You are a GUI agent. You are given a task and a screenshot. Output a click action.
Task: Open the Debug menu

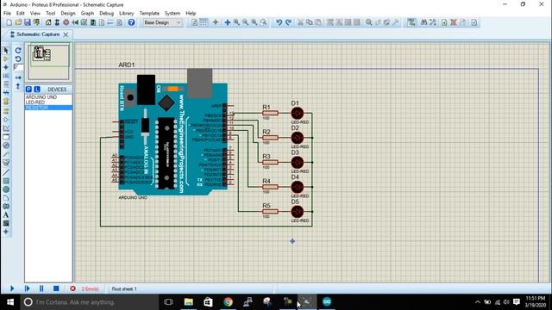106,13
